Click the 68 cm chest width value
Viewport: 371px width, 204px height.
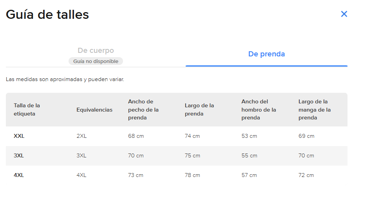[136, 136]
